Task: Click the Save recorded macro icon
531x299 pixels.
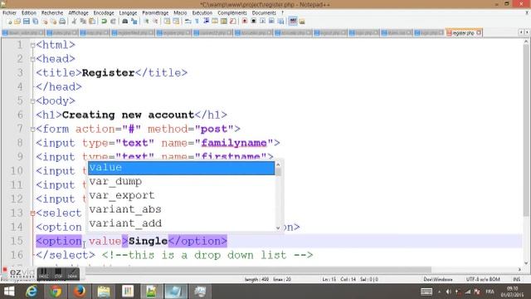Action: pos(280,22)
